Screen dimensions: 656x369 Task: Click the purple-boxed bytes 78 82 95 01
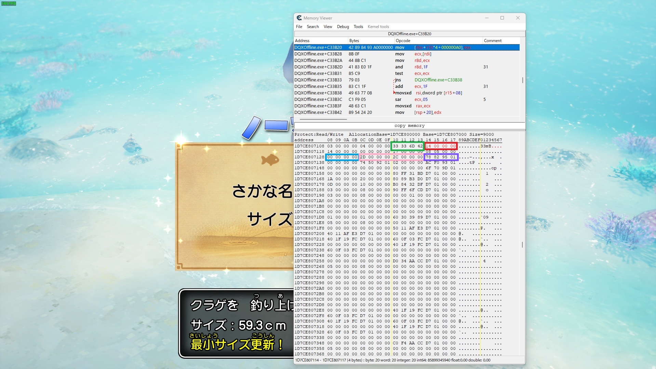[441, 157]
